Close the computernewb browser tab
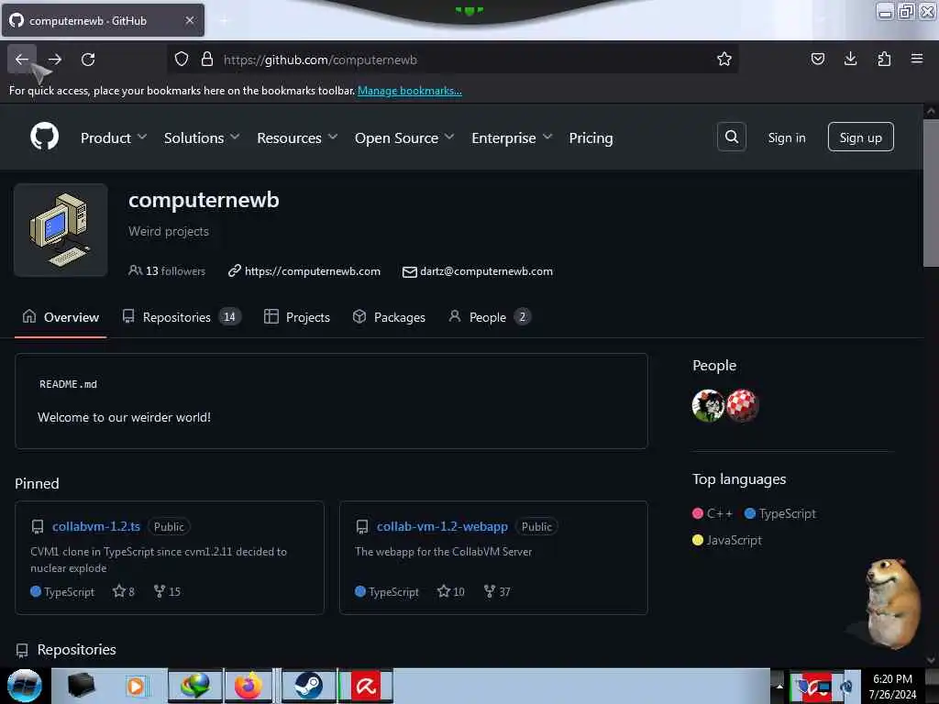Image resolution: width=939 pixels, height=704 pixels. (189, 20)
